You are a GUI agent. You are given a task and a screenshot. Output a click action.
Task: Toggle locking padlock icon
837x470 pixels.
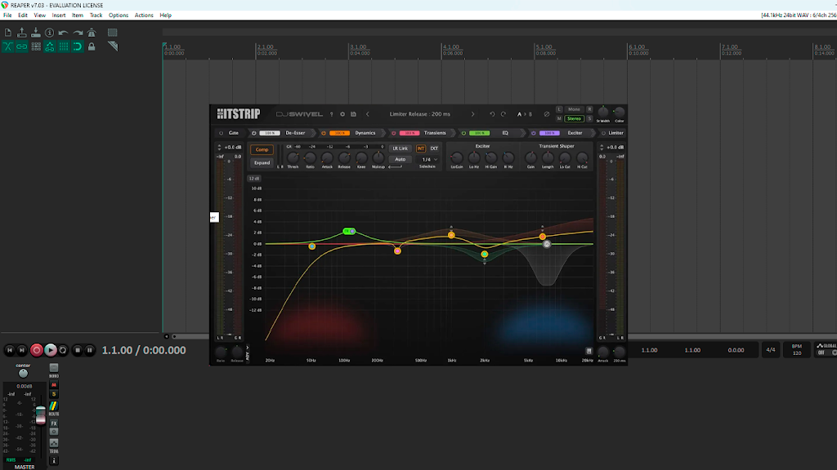click(92, 47)
